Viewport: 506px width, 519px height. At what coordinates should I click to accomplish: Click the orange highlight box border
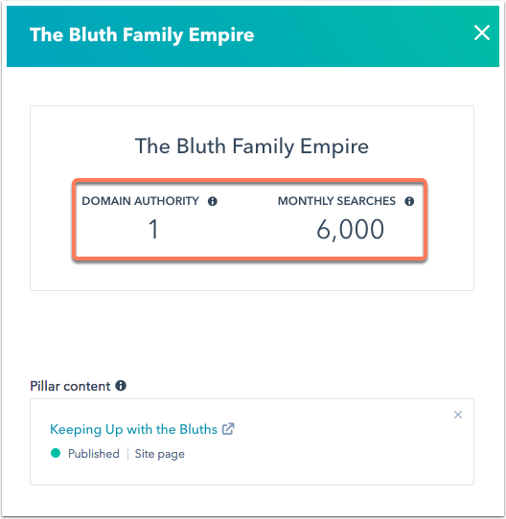point(249,181)
